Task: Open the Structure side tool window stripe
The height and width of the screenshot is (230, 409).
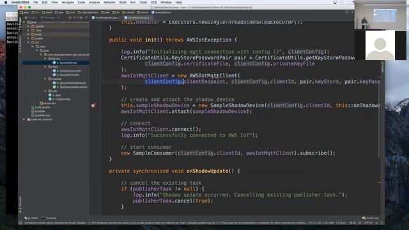Action: click(20, 44)
